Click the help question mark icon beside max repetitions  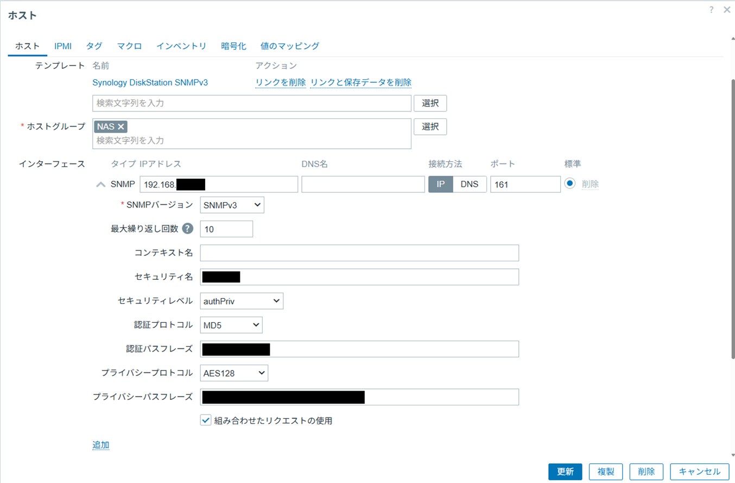188,229
